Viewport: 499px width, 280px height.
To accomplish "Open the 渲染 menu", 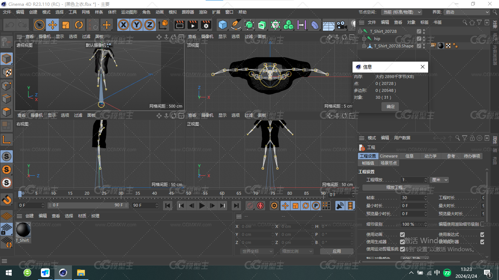I will coord(203,12).
